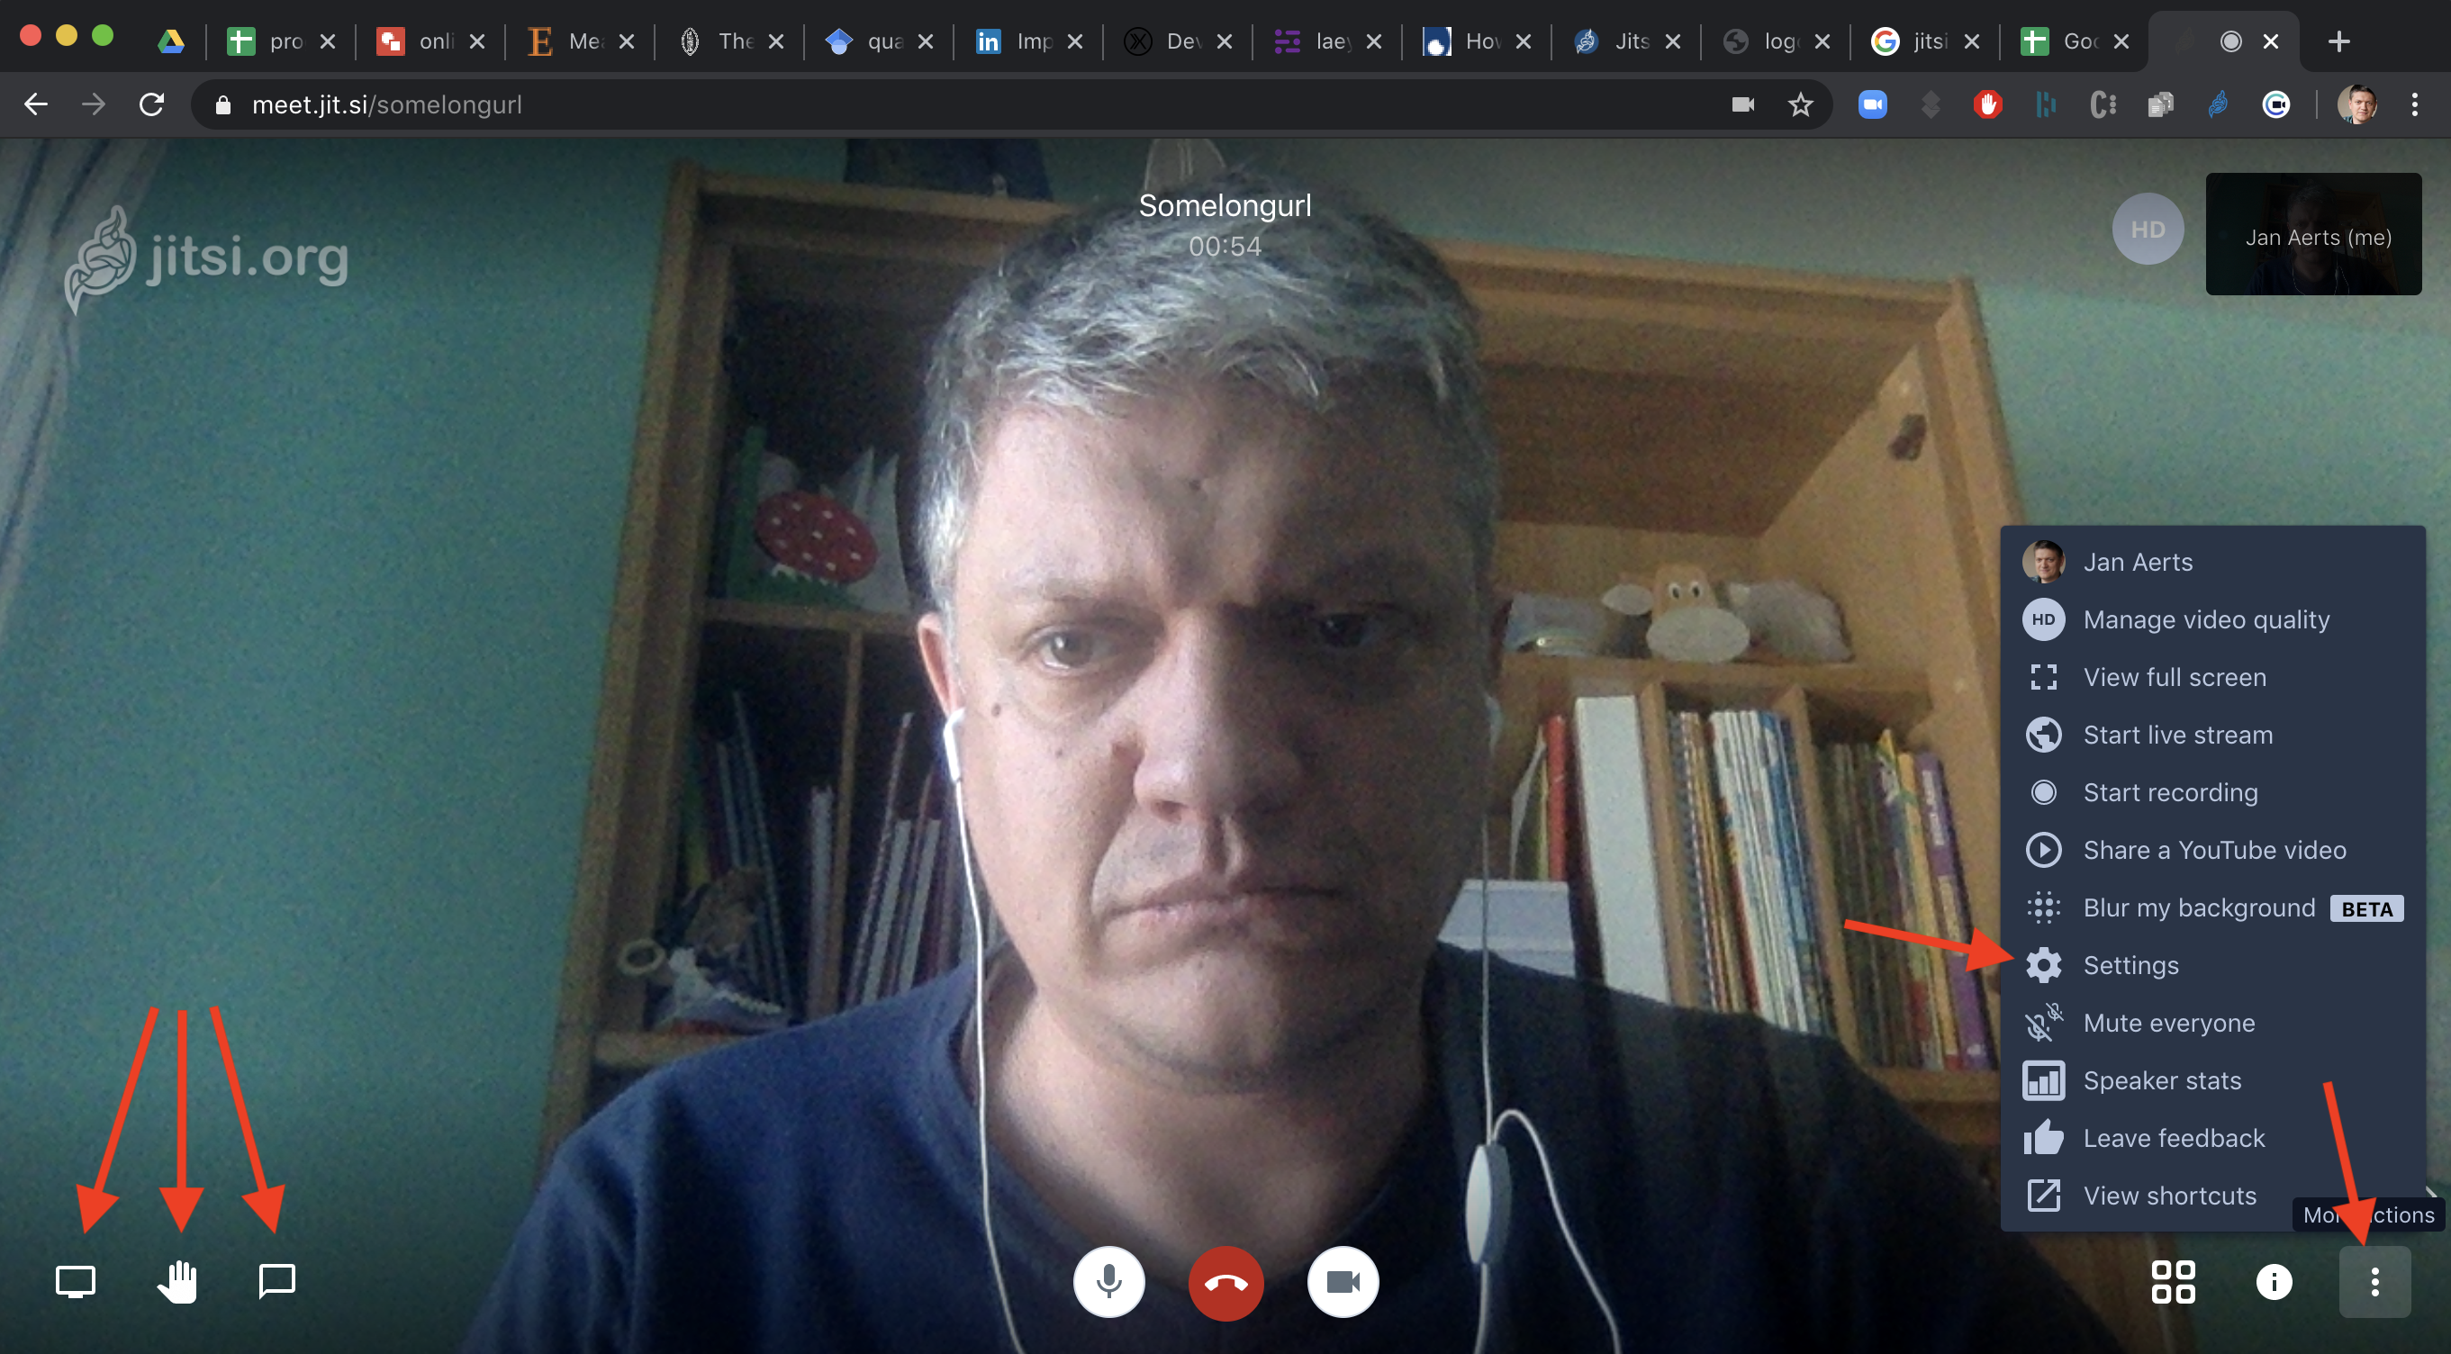Open the Chrome three-dot menu
This screenshot has height=1354, width=2451.
click(2415, 104)
